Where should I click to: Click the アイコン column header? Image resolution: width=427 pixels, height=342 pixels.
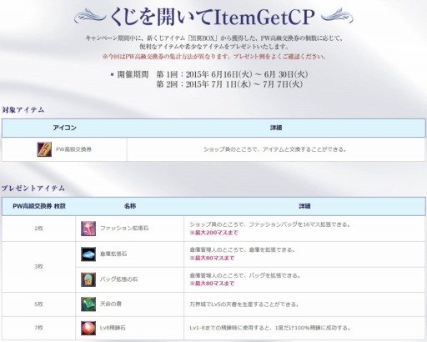pos(64,128)
